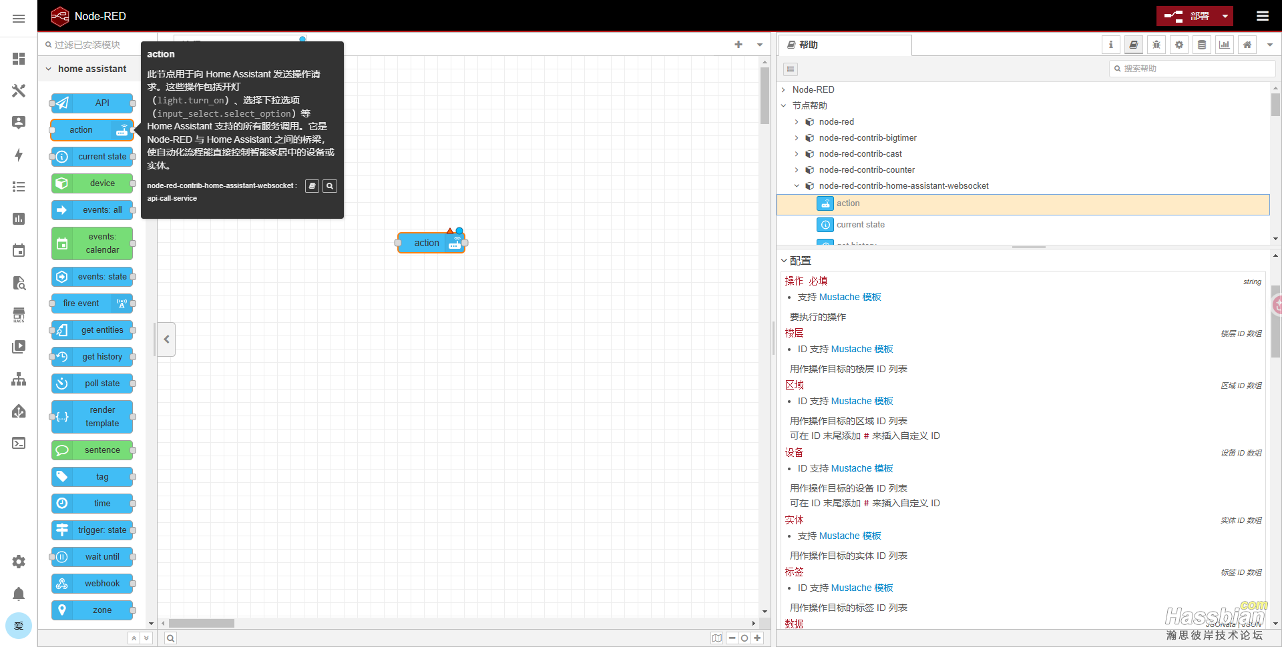Screen dimensions: 1282x647
Task: Hide the palette with the chevron toggle
Action: 166,340
